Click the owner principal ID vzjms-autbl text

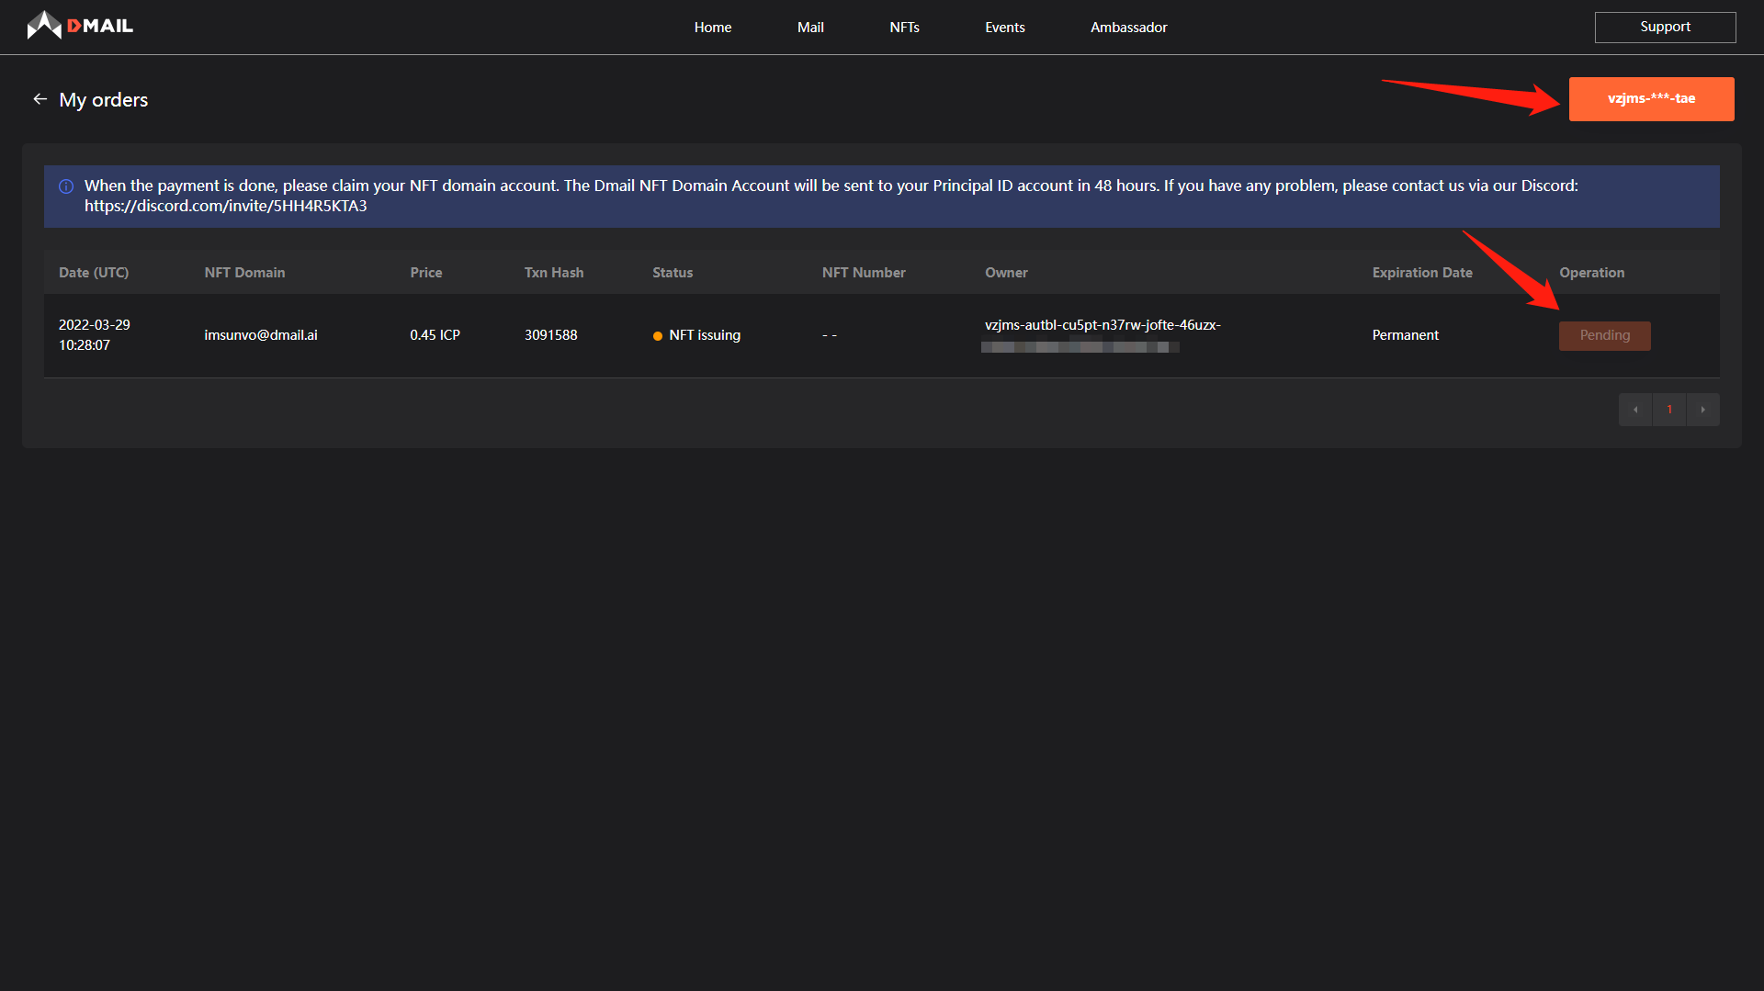pyautogui.click(x=1102, y=325)
